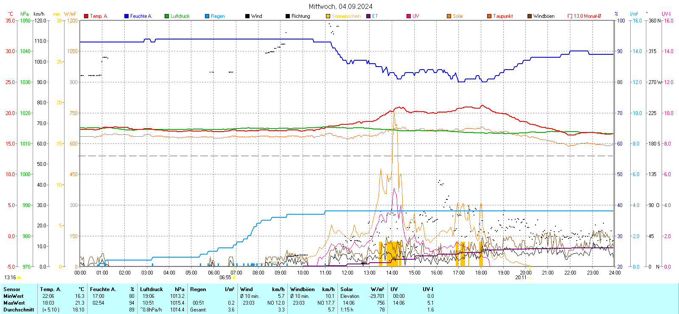This screenshot has height=314, width=679.
Task: Click the purple ET legend square
Action: (x=368, y=16)
